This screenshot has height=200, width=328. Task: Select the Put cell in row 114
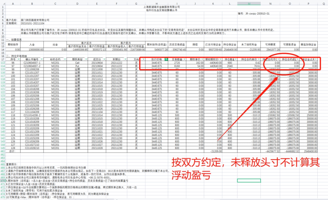77,66
